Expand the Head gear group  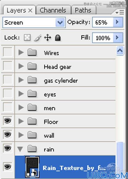pyautogui.click(x=21, y=66)
